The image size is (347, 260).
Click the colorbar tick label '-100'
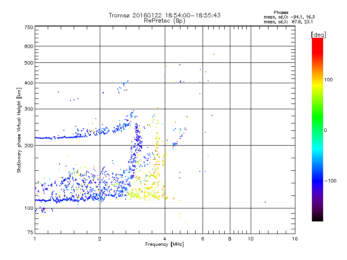pos(330,181)
